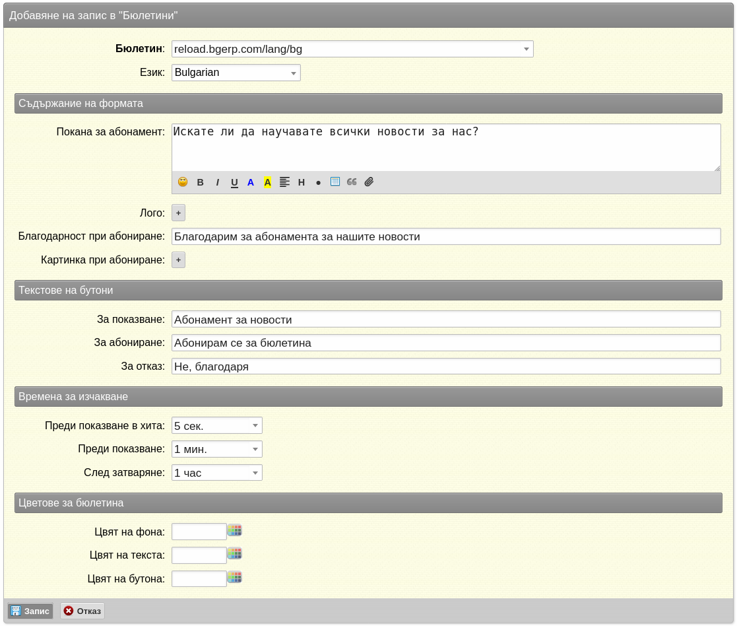The image size is (737, 626).
Task: Insert a quote block using the quote icon
Action: [x=352, y=182]
